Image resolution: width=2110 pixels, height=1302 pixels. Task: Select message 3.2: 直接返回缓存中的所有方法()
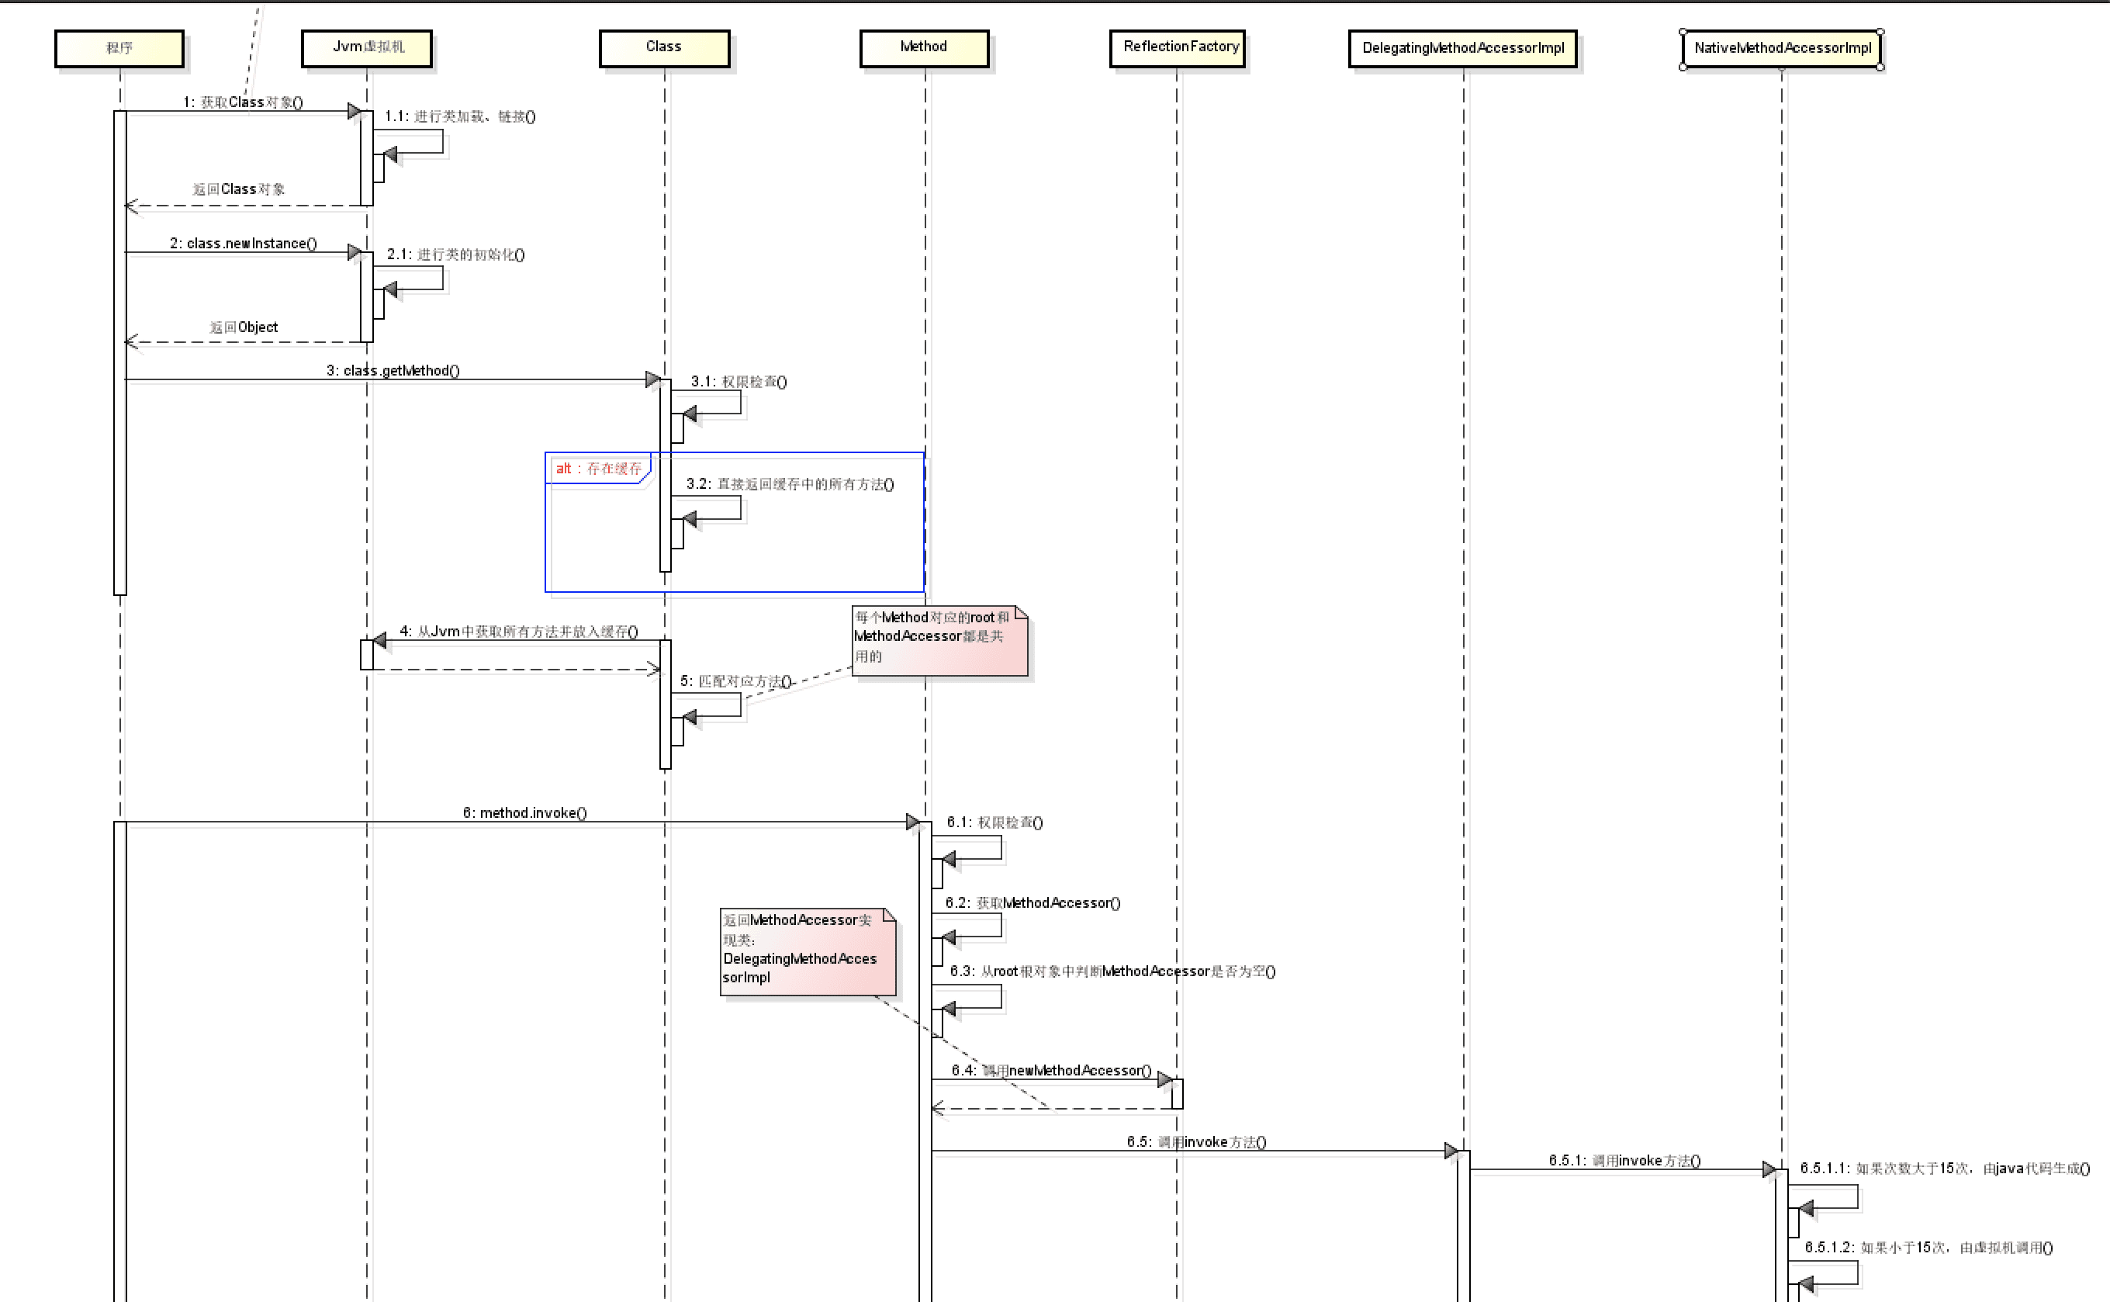790,484
